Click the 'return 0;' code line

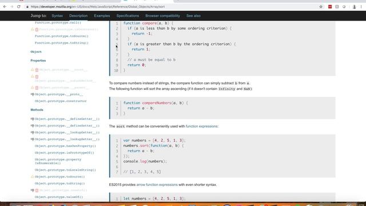137,65
